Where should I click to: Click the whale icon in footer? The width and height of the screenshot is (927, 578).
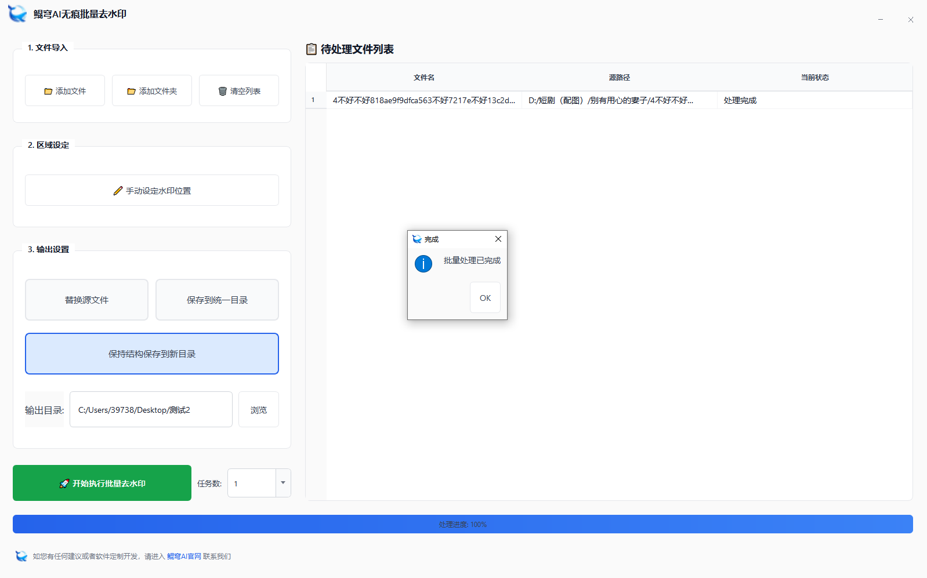[x=21, y=556]
